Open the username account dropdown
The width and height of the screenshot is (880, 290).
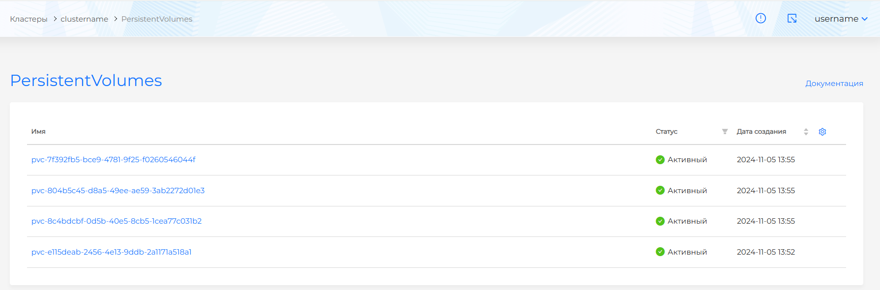841,19
